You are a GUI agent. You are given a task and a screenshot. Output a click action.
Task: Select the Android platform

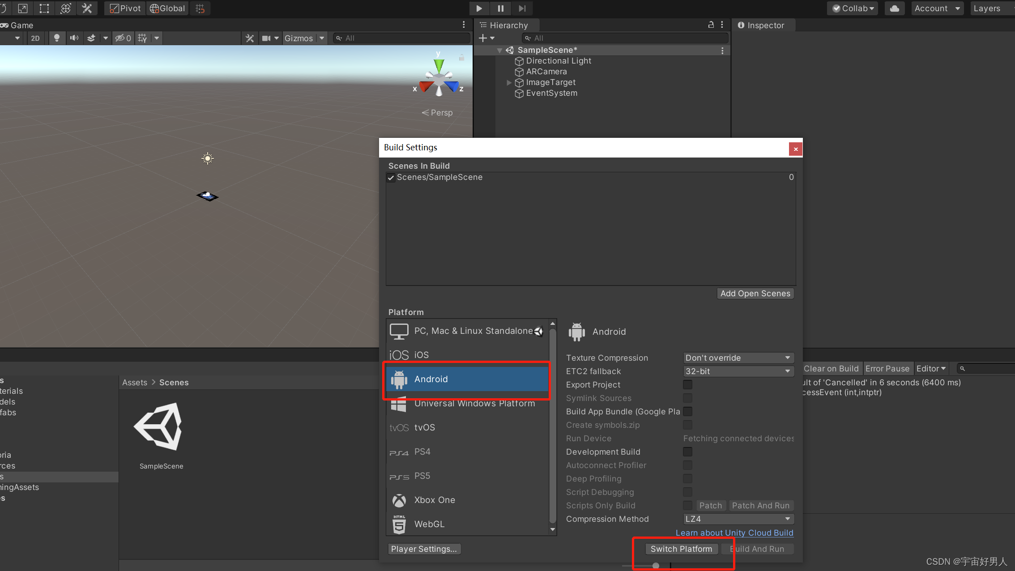pyautogui.click(x=467, y=379)
